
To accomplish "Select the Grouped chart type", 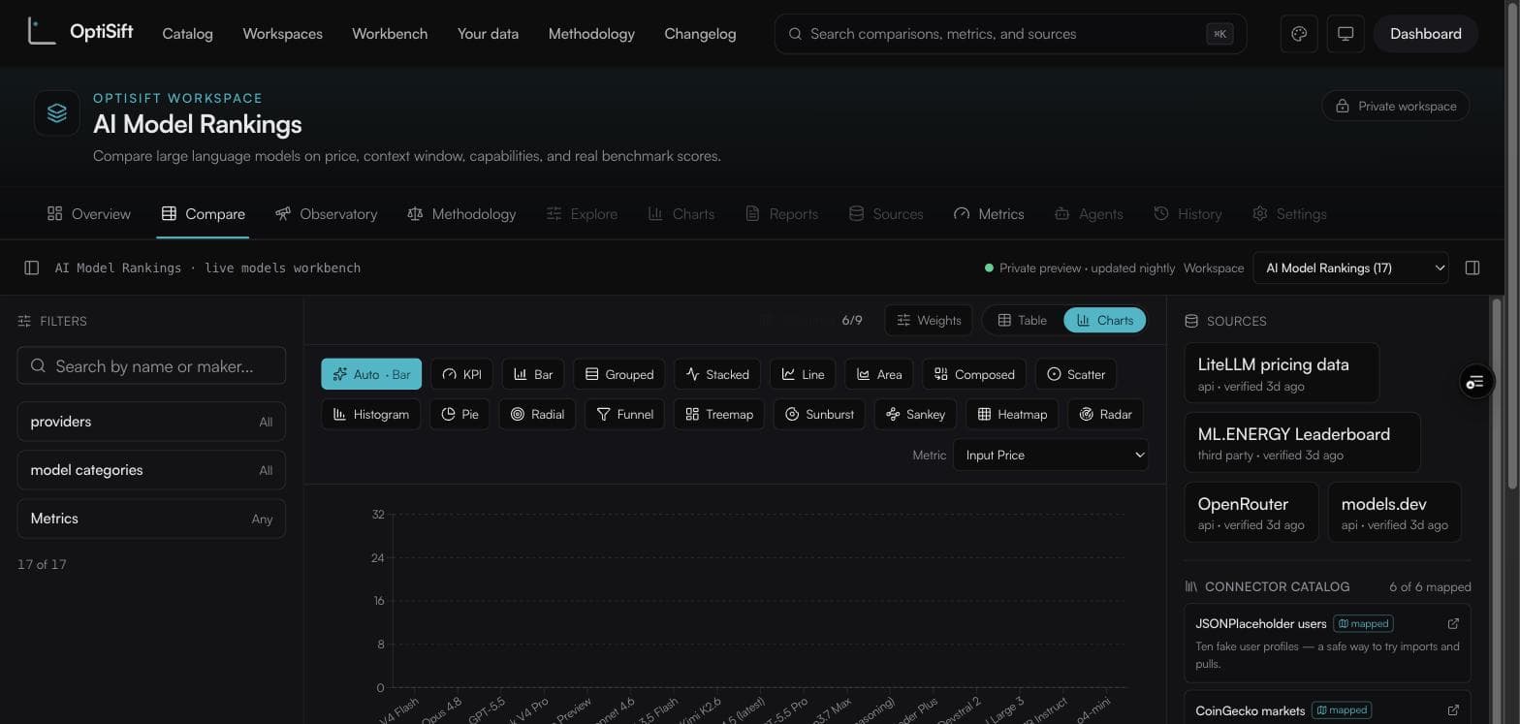I will tap(618, 374).
